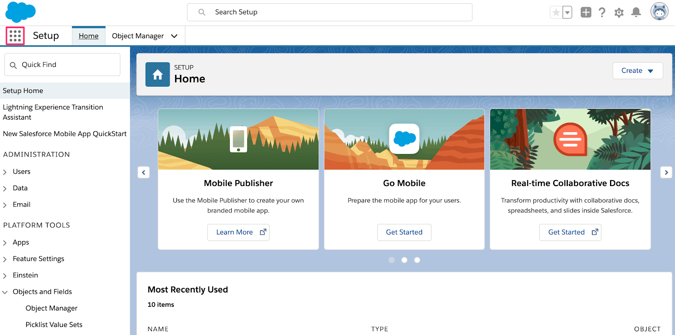
Task: Open the Setup gear icon
Action: (x=619, y=13)
